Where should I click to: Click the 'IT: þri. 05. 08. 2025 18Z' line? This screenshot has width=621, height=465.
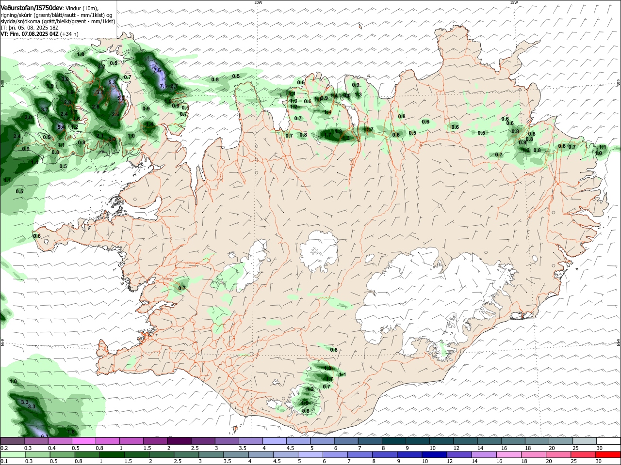pyautogui.click(x=30, y=28)
